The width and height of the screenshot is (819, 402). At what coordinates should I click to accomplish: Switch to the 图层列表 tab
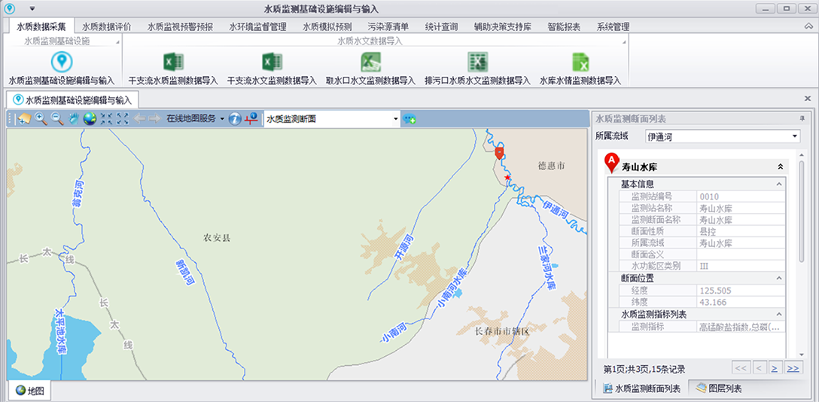click(720, 388)
